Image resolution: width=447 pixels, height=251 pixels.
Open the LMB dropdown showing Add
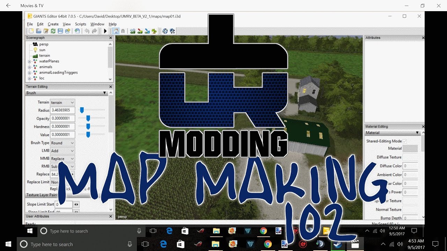(63, 151)
